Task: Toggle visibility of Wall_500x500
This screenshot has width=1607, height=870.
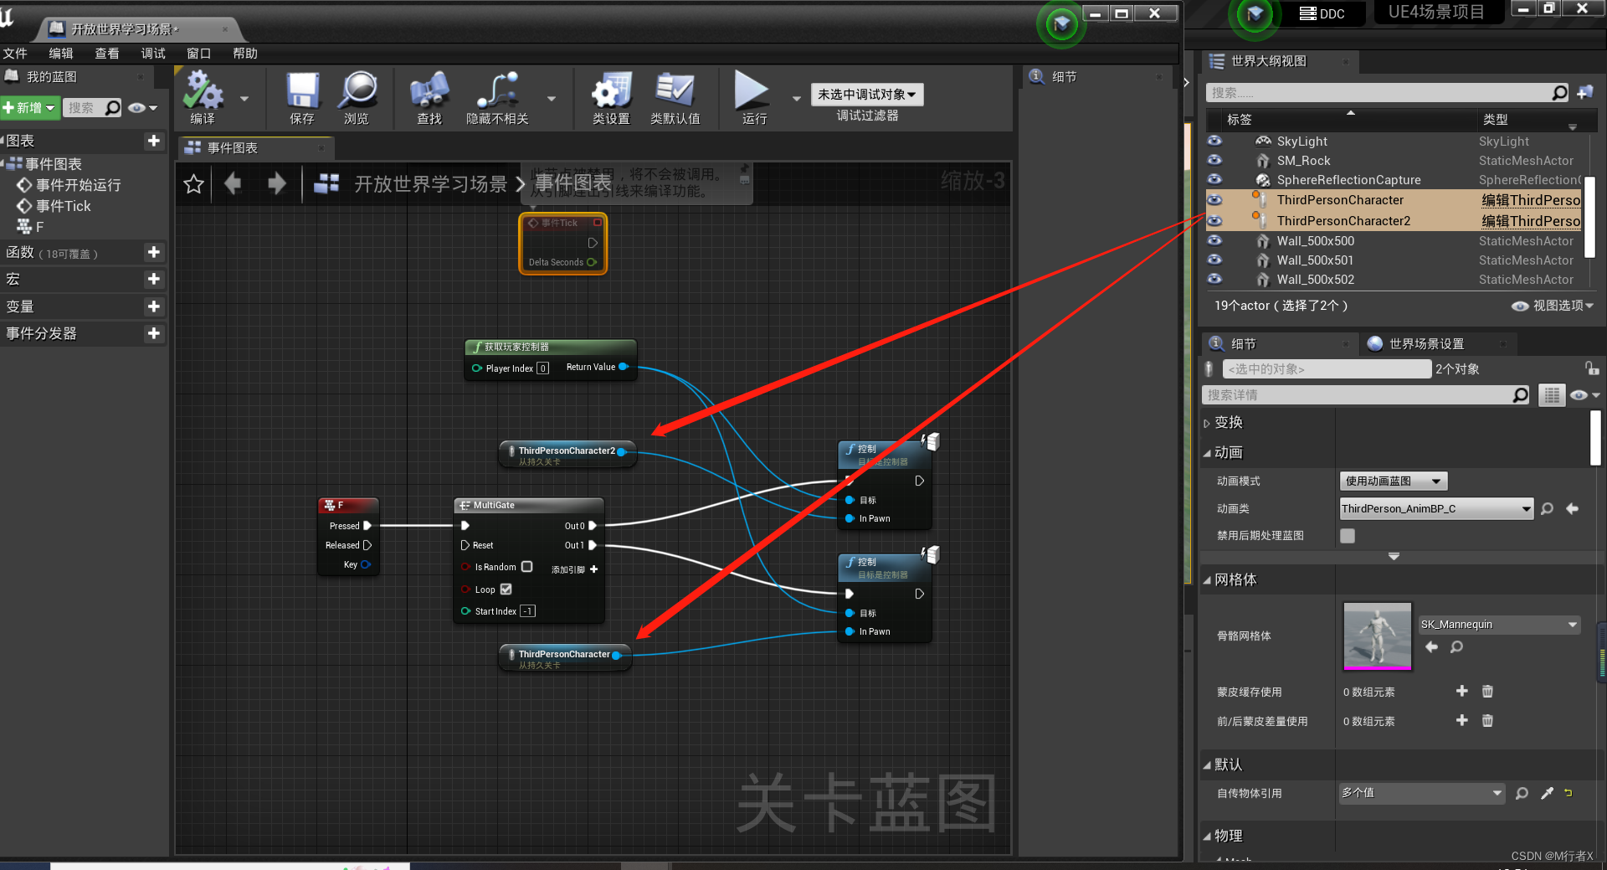Action: click(1214, 240)
